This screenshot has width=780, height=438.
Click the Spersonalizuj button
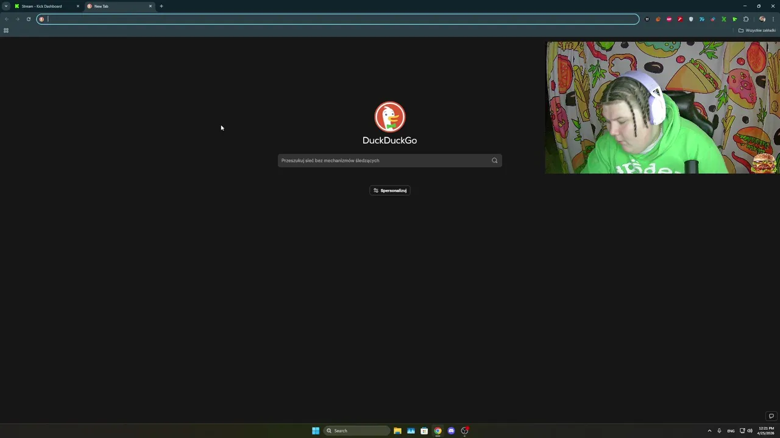coord(390,190)
